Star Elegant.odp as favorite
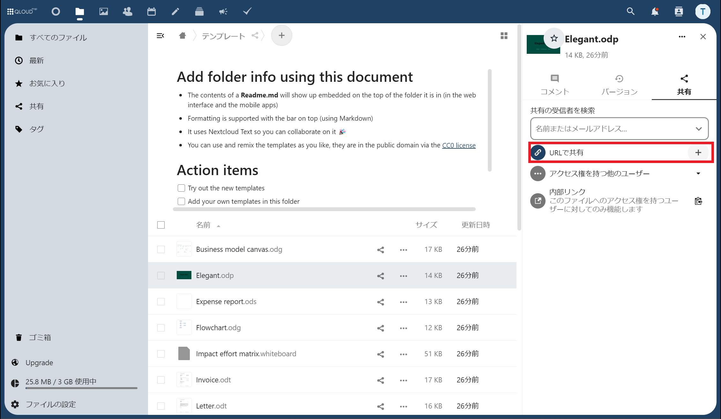The height and width of the screenshot is (419, 721). tap(554, 39)
